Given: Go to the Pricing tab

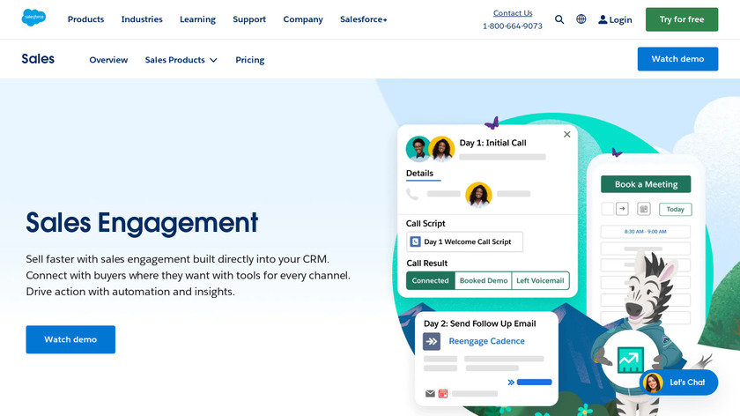Looking at the screenshot, I should 249,60.
